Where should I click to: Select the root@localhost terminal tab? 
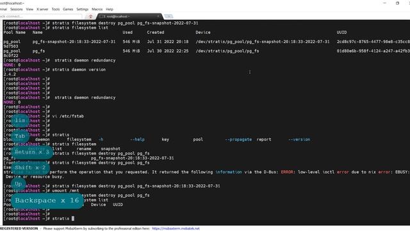[x=129, y=17]
